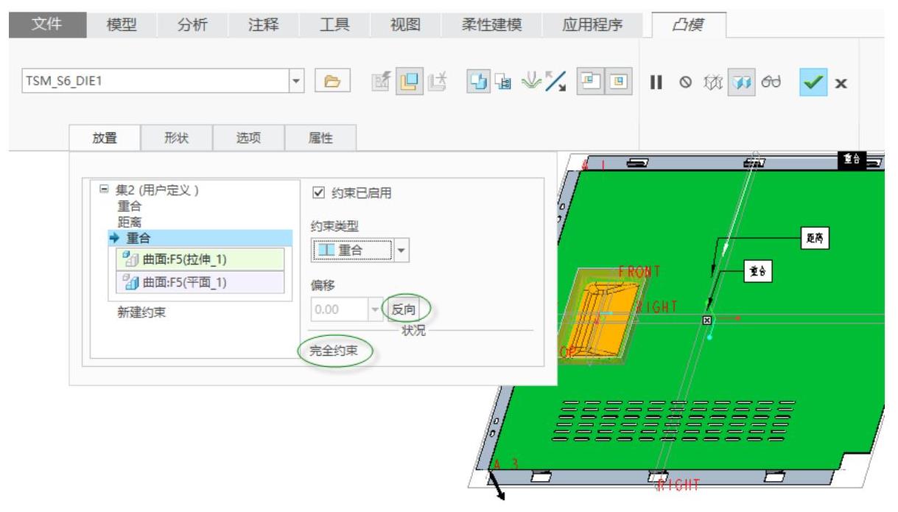Click the 0.00 offset value field
Image resolution: width=898 pixels, height=512 pixels.
(x=339, y=309)
